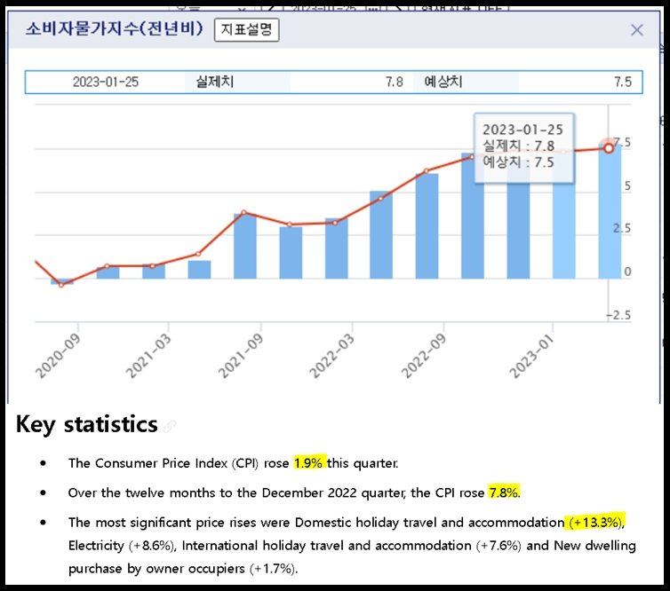
Task: Select the 2023-01-25 date cell
Action: [105, 82]
